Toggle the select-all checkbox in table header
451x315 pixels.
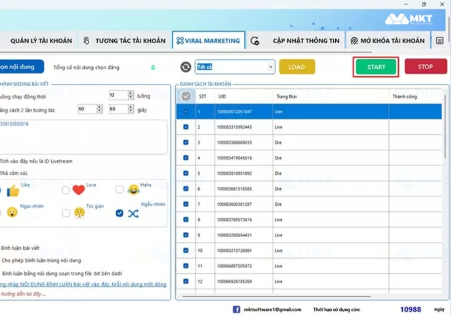[186, 96]
